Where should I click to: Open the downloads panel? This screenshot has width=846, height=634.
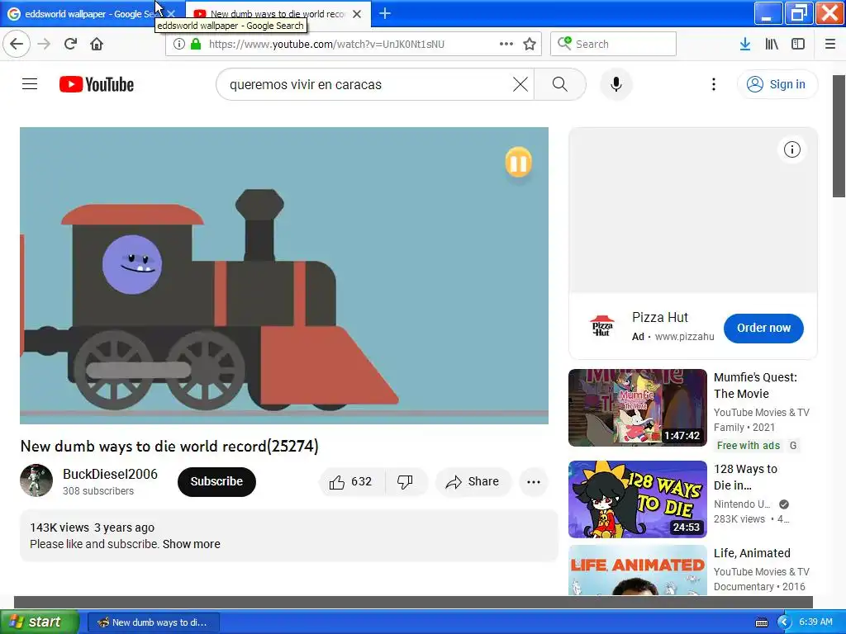[745, 44]
